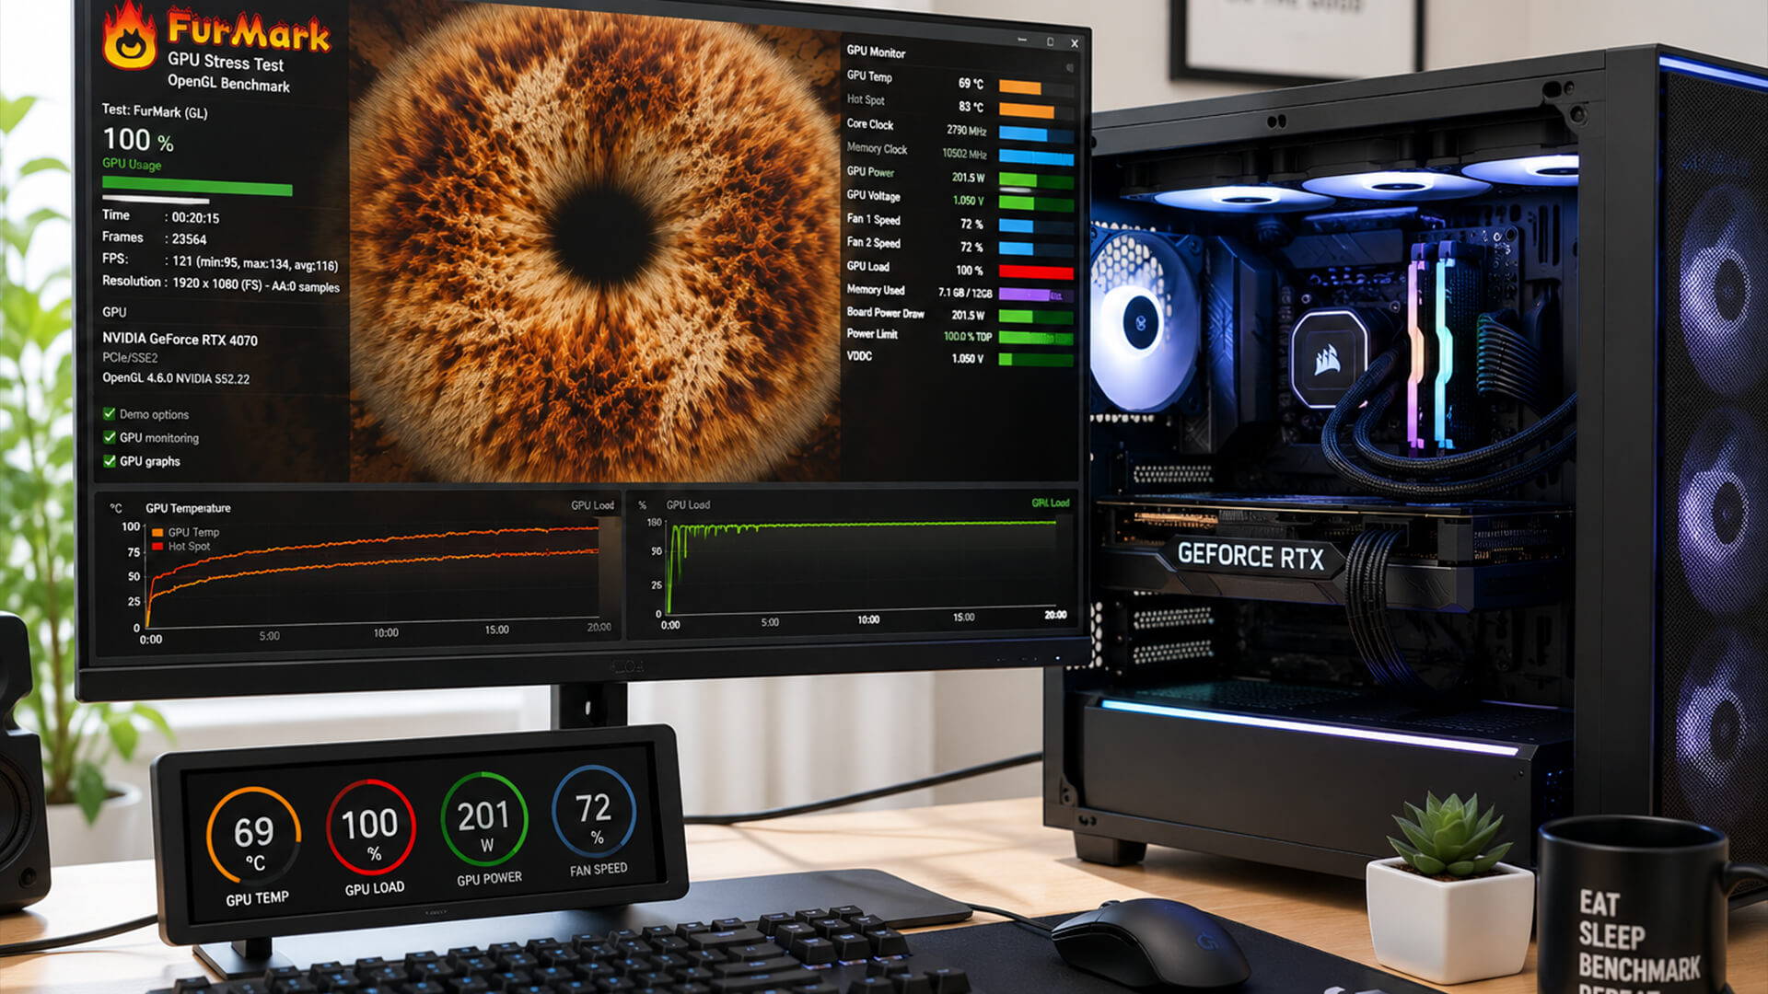The image size is (1768, 994).
Task: Click the '10502 MHz' Memory Clock value
Action: click(x=964, y=155)
